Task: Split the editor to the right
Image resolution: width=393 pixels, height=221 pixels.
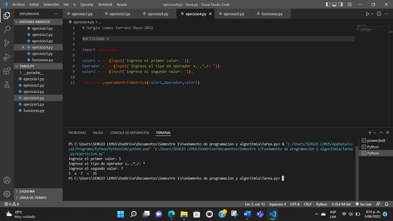Action: (x=379, y=14)
